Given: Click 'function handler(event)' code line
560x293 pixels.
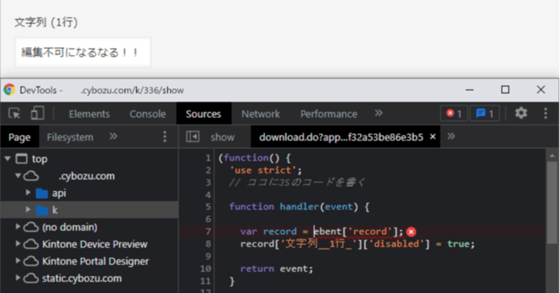Looking at the screenshot, I should tap(299, 207).
